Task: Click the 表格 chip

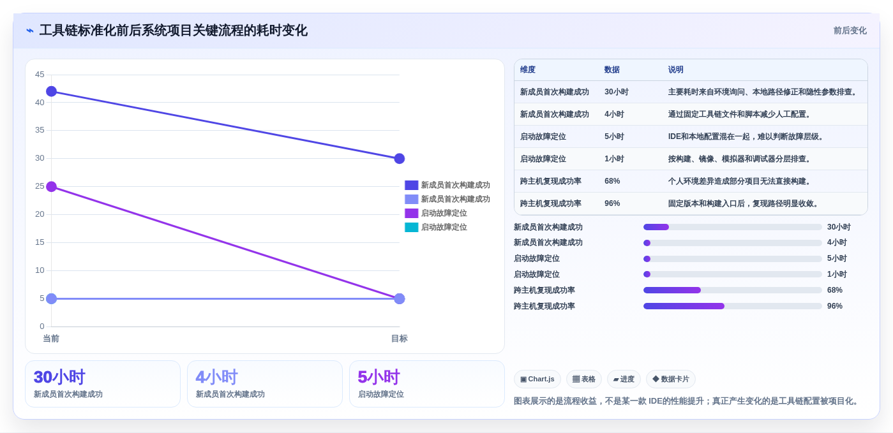Action: [x=584, y=379]
